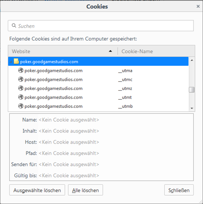
Task: Select the __utma cookie row
Action: coord(98,70)
